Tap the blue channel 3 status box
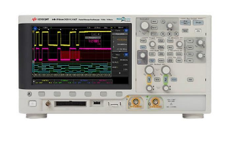 click(83, 82)
